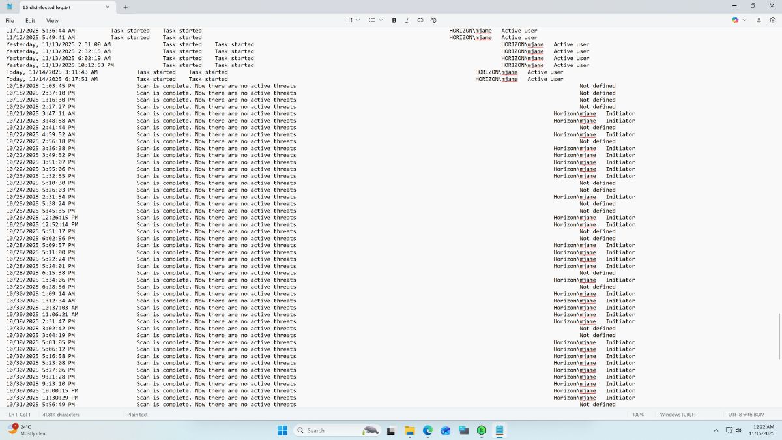The width and height of the screenshot is (782, 440).
Task: Open the View menu
Action: pyautogui.click(x=52, y=20)
